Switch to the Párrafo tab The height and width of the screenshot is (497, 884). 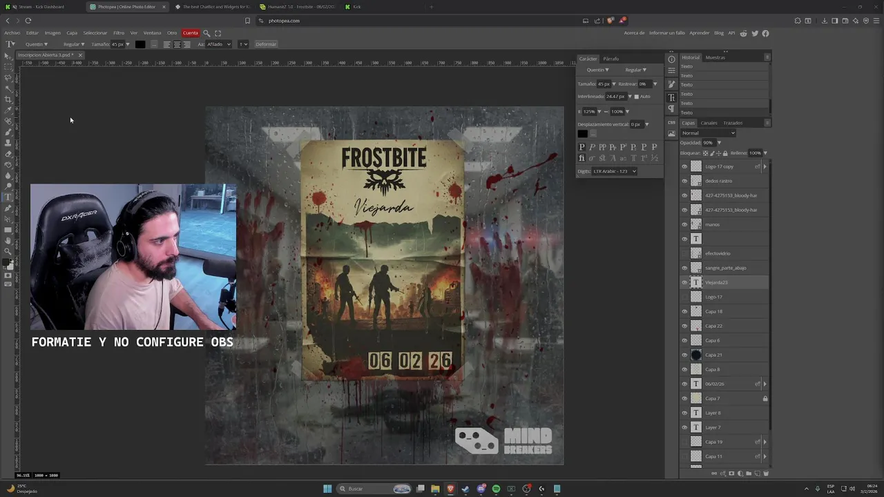(x=611, y=59)
